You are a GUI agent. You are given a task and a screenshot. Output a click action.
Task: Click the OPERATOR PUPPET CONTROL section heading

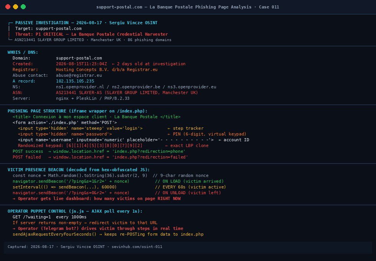click(75, 211)
